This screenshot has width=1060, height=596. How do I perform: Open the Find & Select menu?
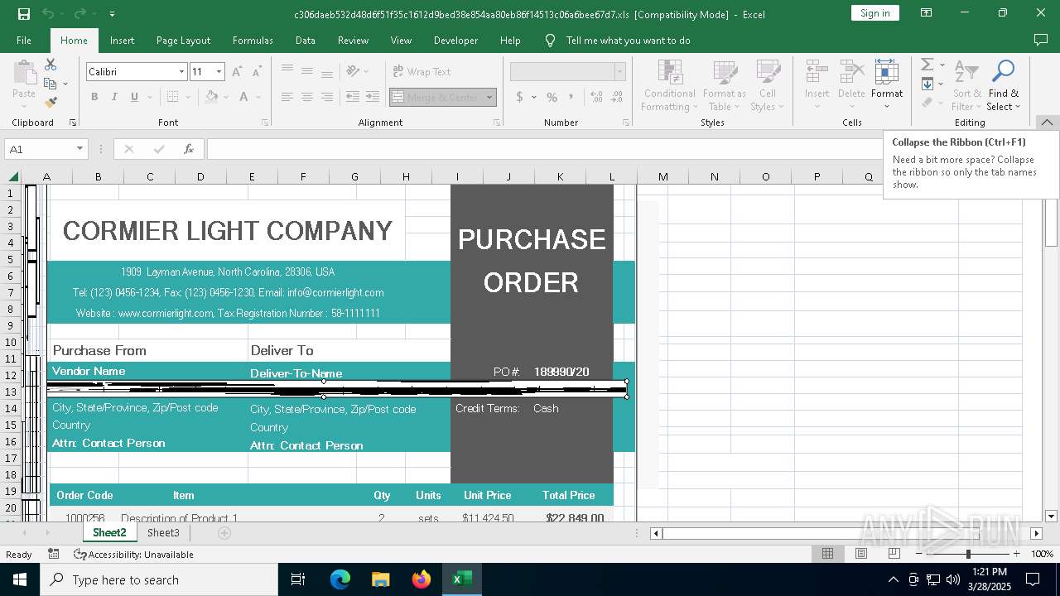pyautogui.click(x=1004, y=85)
